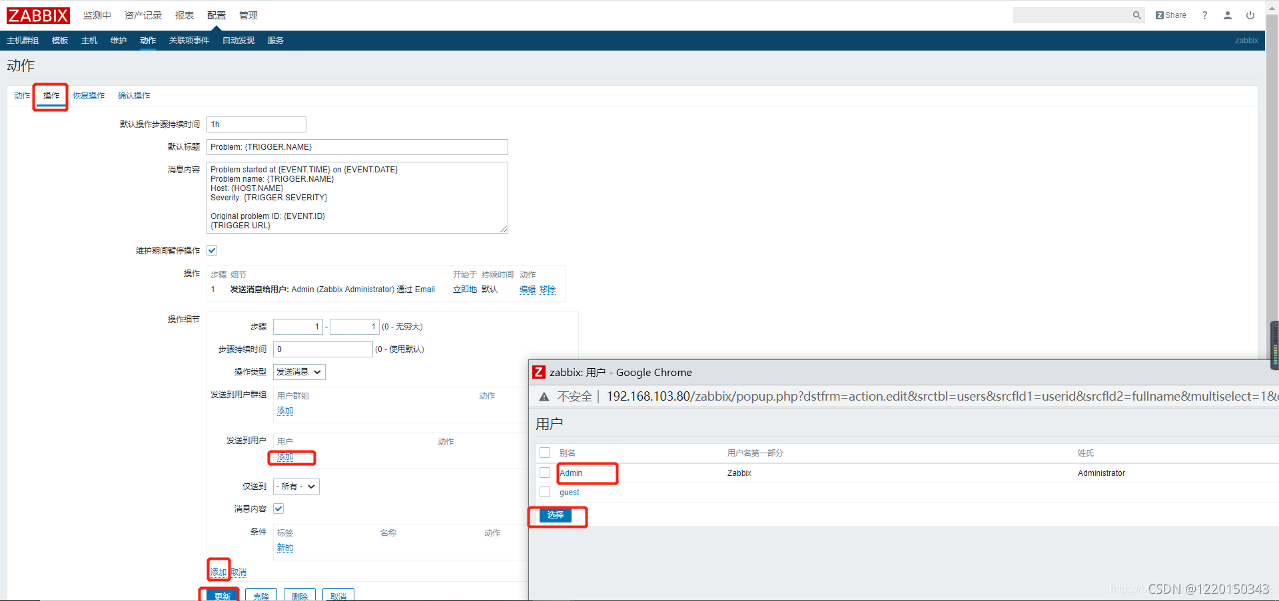Screen dimensions: 1279x601
Task: Click the 'Zabbix' first name cell
Action: click(x=739, y=473)
